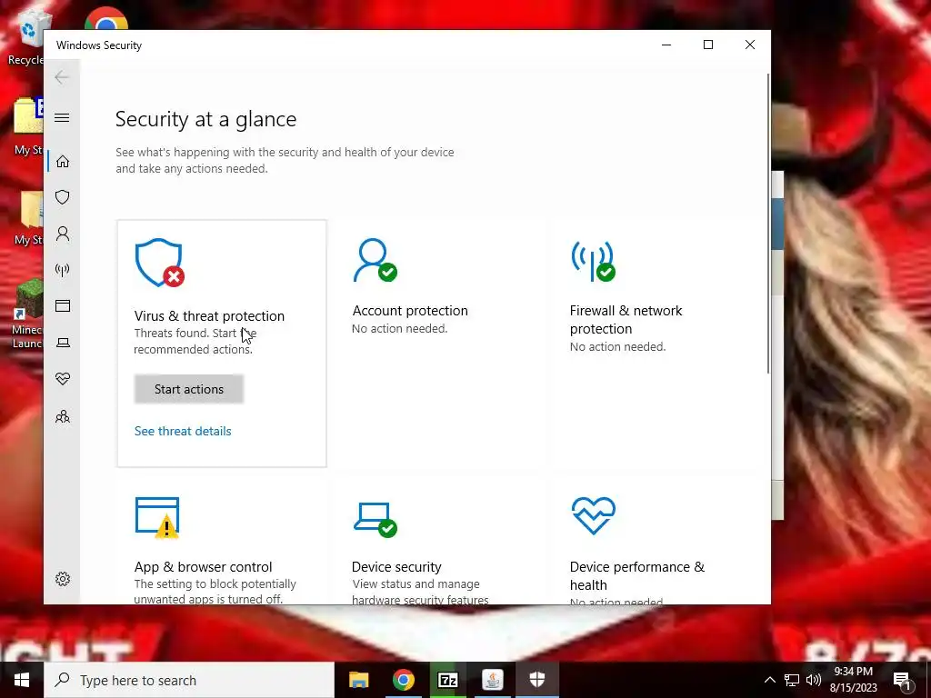
Task: Click the Account protection tile icon
Action: click(375, 260)
